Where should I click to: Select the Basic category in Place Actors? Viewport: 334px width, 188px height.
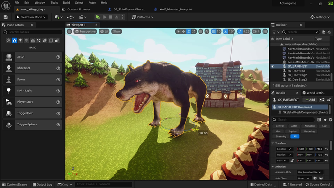14,40
